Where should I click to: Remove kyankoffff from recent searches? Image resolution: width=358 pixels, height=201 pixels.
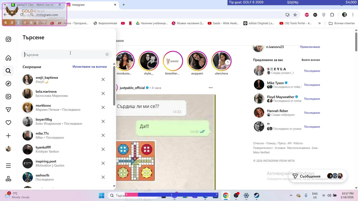[x=103, y=149]
